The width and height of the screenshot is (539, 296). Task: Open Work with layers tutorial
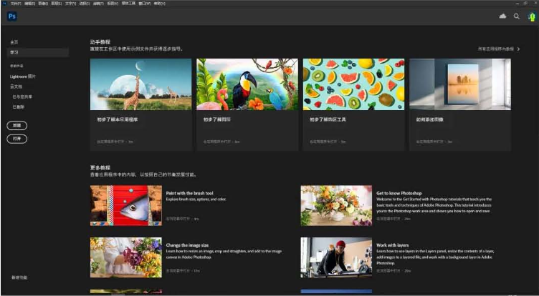(392, 245)
